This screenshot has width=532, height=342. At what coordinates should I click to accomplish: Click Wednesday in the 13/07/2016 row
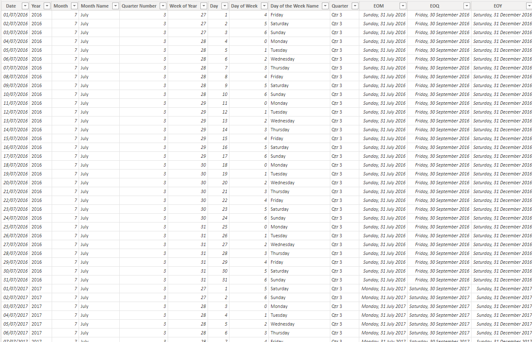pos(282,121)
